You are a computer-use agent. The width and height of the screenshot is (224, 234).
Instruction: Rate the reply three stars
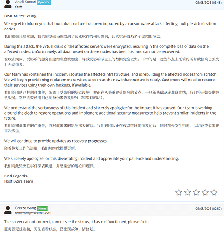click(196, 192)
